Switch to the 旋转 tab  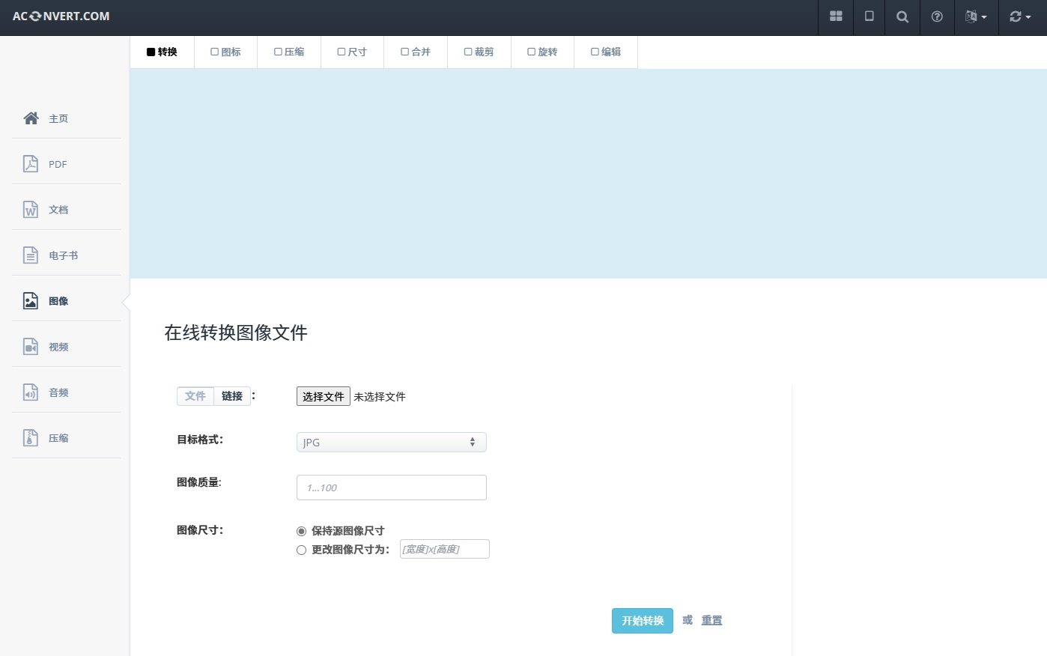coord(542,52)
